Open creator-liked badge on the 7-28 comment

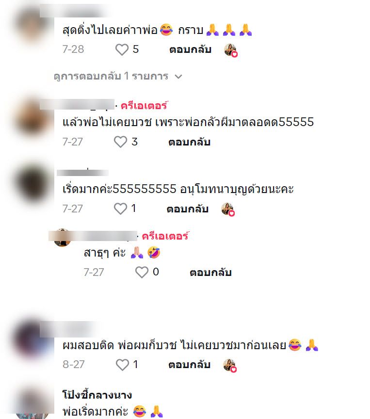pos(231,50)
